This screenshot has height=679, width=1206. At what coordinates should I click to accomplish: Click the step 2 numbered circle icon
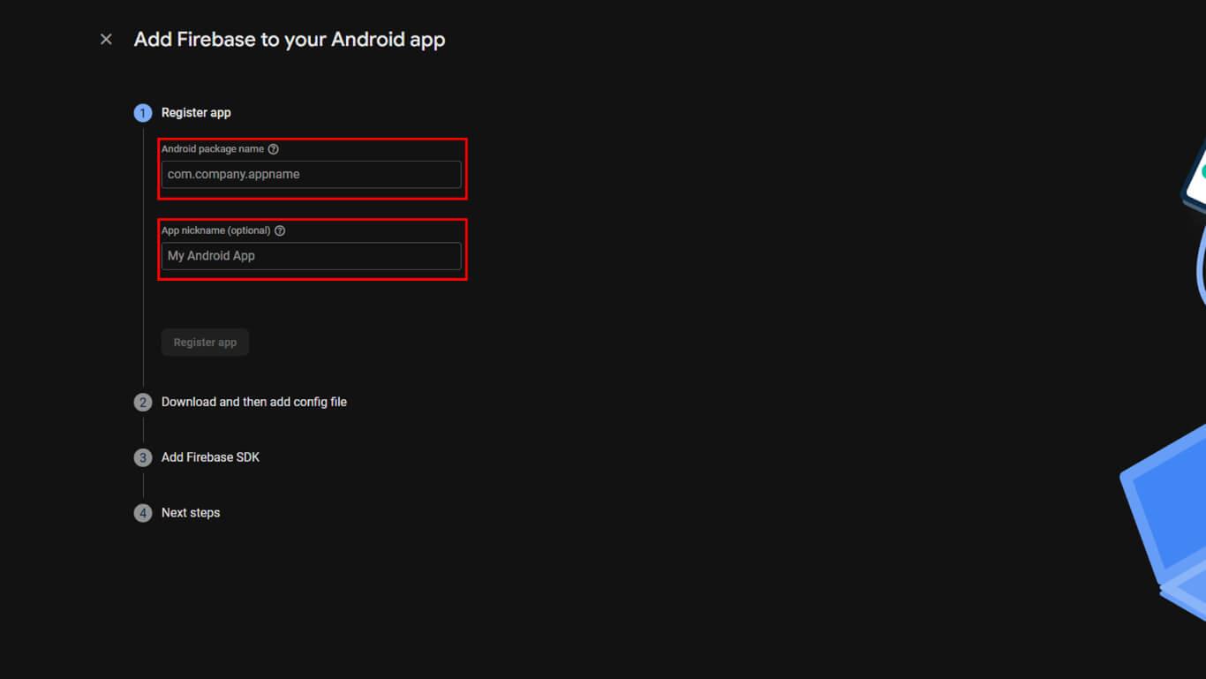tap(143, 402)
